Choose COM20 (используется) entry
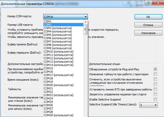Screen dimensions: 164x117 (x=63, y=85)
